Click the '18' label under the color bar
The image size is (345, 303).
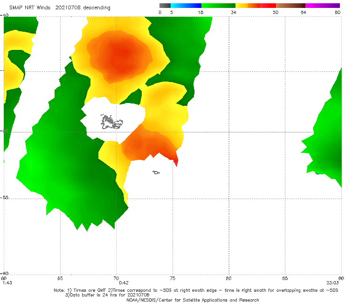pyautogui.click(x=200, y=12)
